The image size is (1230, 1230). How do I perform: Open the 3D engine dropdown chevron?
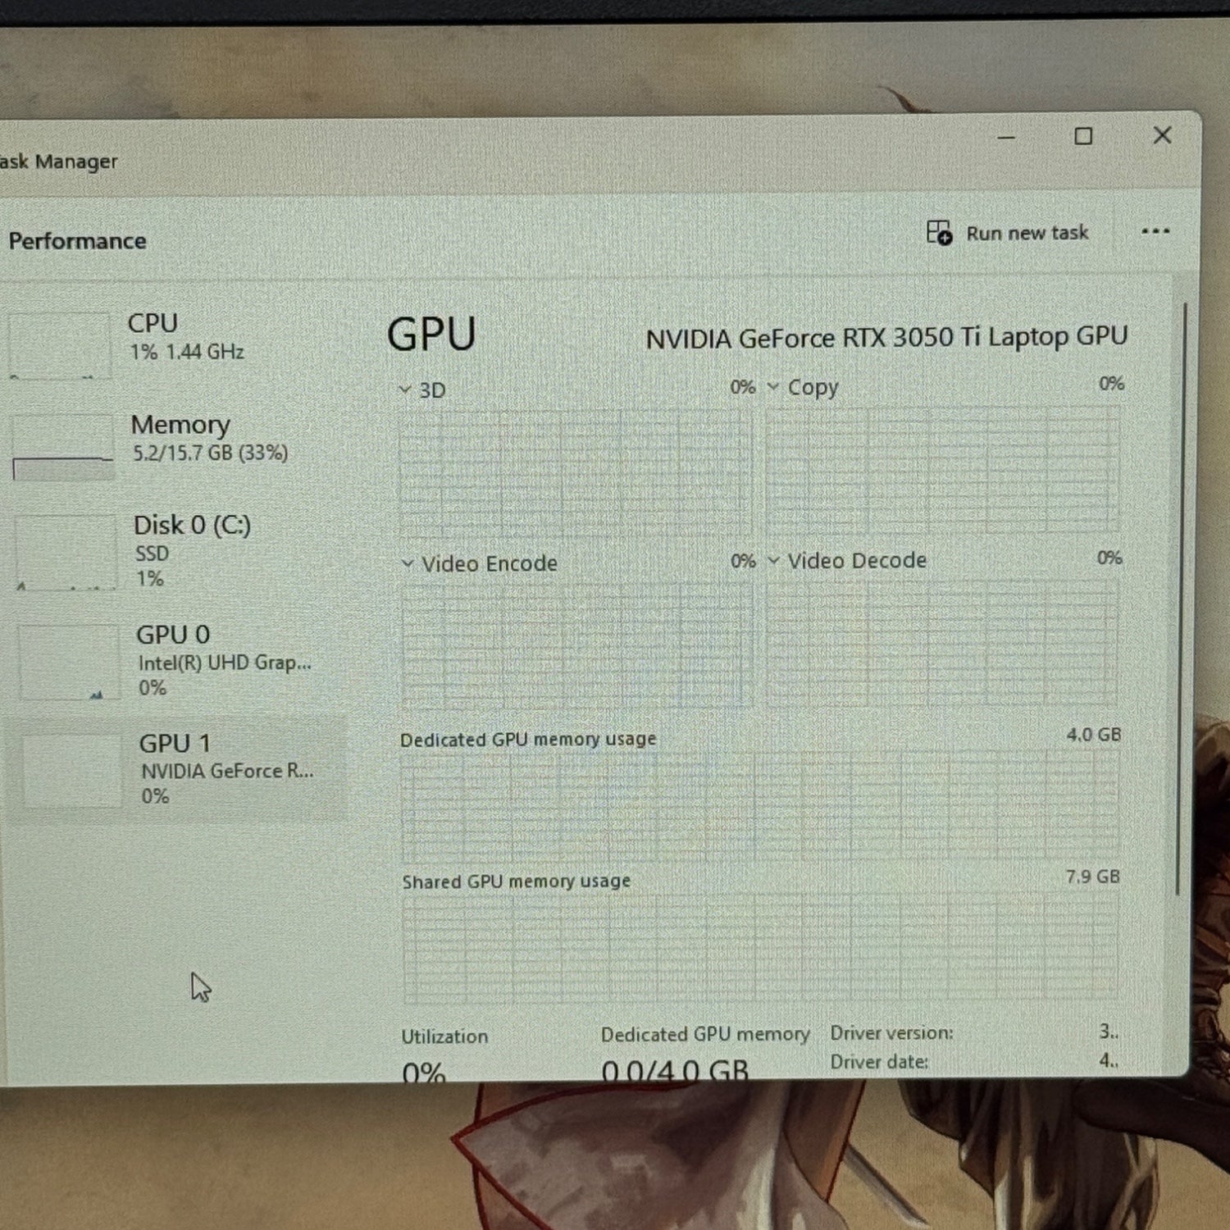(404, 389)
